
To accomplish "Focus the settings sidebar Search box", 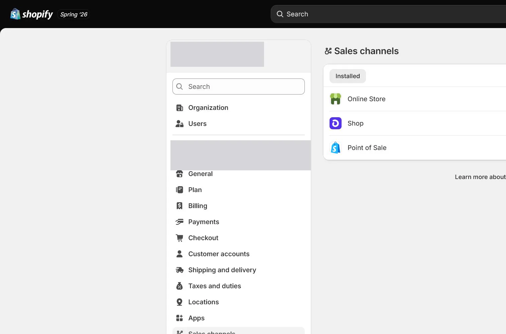I will pyautogui.click(x=239, y=87).
